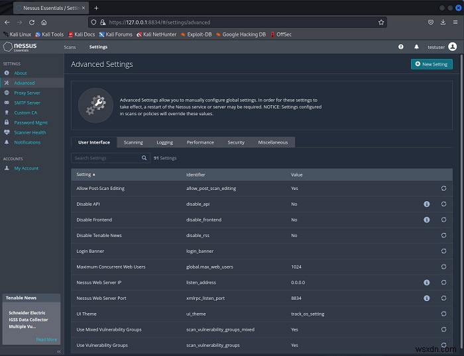This screenshot has width=464, height=356.
Task: Open the OffSec bookmark
Action: coord(280,34)
